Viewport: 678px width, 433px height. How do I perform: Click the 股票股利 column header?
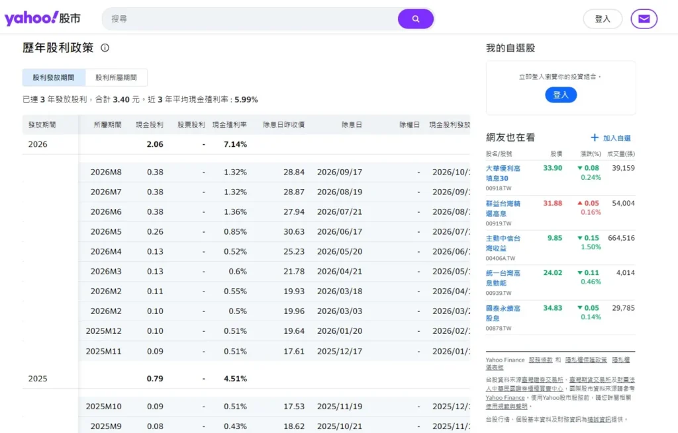191,125
